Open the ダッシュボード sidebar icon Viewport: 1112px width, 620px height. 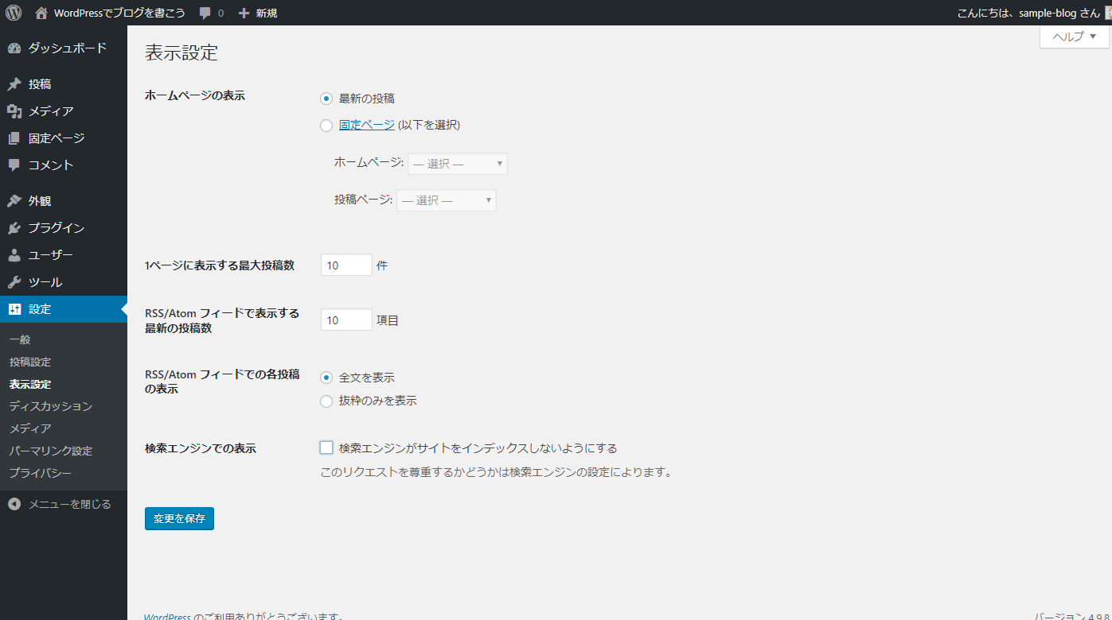pos(14,48)
